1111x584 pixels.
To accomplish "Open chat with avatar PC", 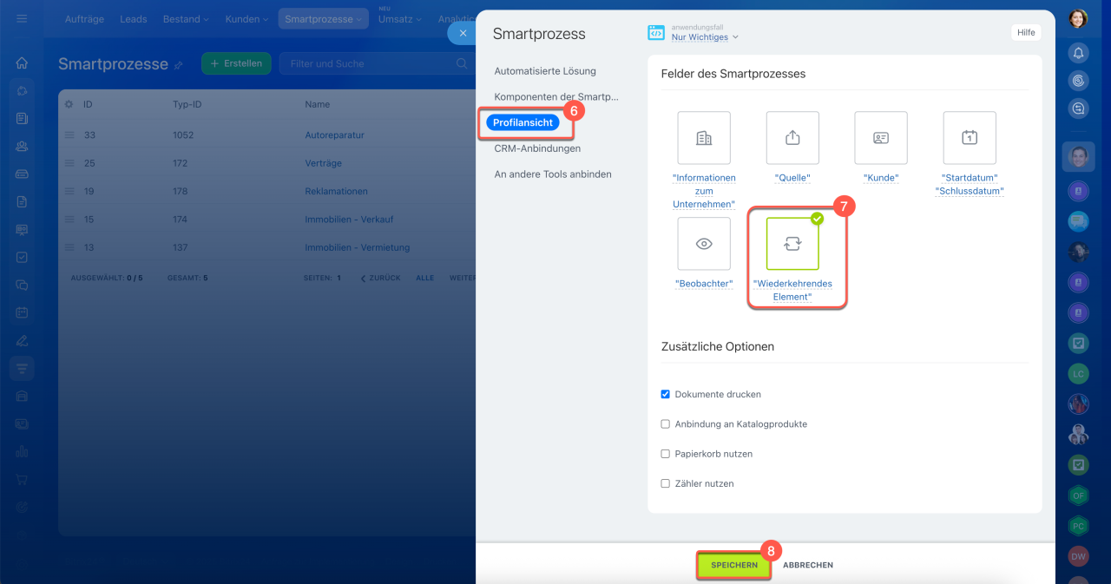I will pyautogui.click(x=1078, y=526).
